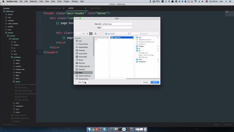This screenshot has width=234, height=132.
Task: Click the blue Save button
Action: point(155,82)
